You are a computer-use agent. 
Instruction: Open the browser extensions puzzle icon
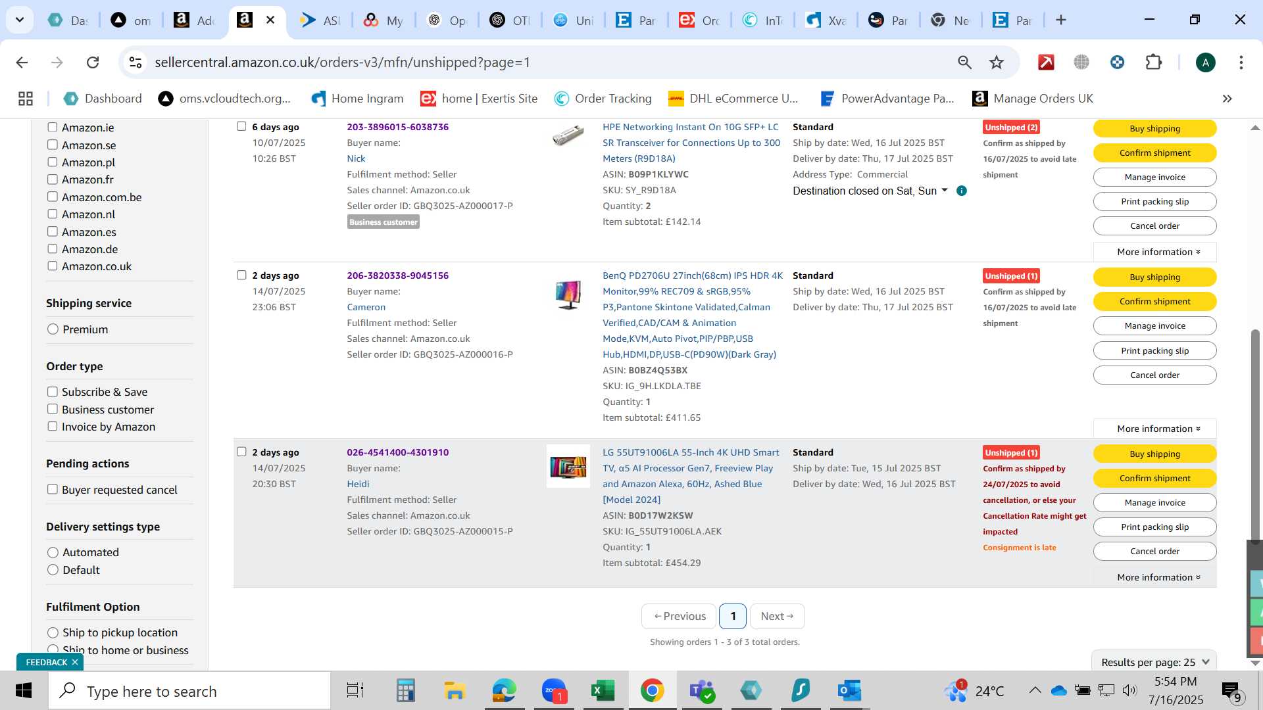coord(1154,62)
